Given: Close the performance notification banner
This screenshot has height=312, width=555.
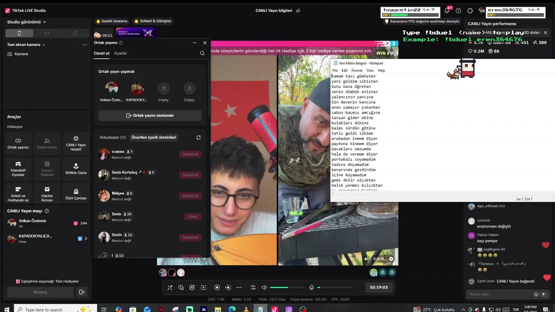Looking at the screenshot, I should 545,32.
